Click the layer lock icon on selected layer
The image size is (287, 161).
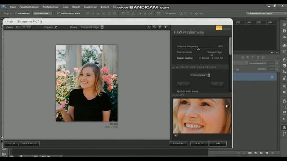click(272, 77)
